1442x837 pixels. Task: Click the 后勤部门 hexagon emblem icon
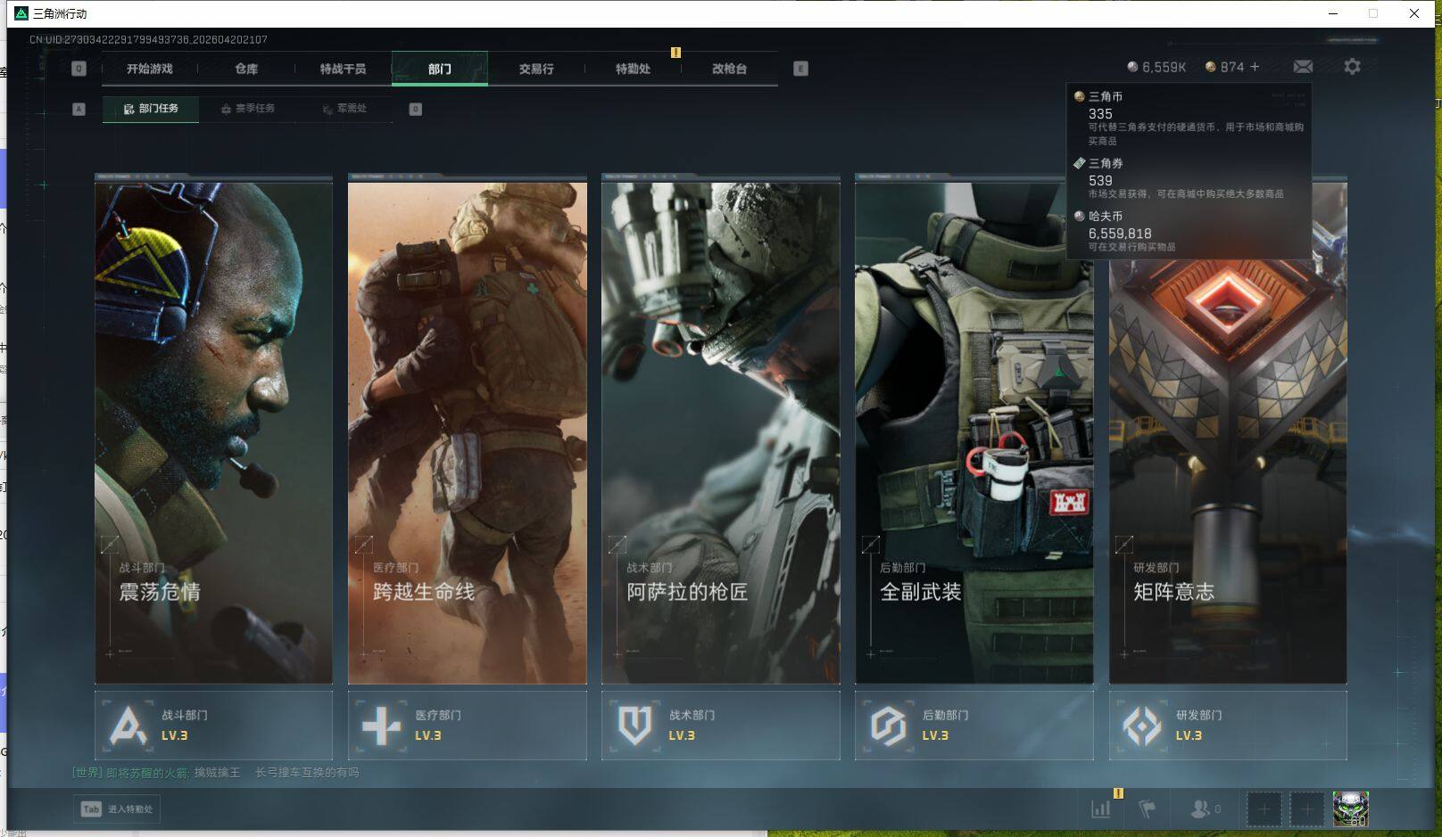tap(888, 726)
